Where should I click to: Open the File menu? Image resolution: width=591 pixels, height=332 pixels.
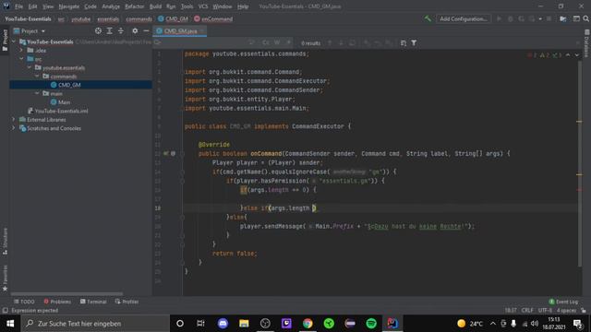pyautogui.click(x=18, y=6)
